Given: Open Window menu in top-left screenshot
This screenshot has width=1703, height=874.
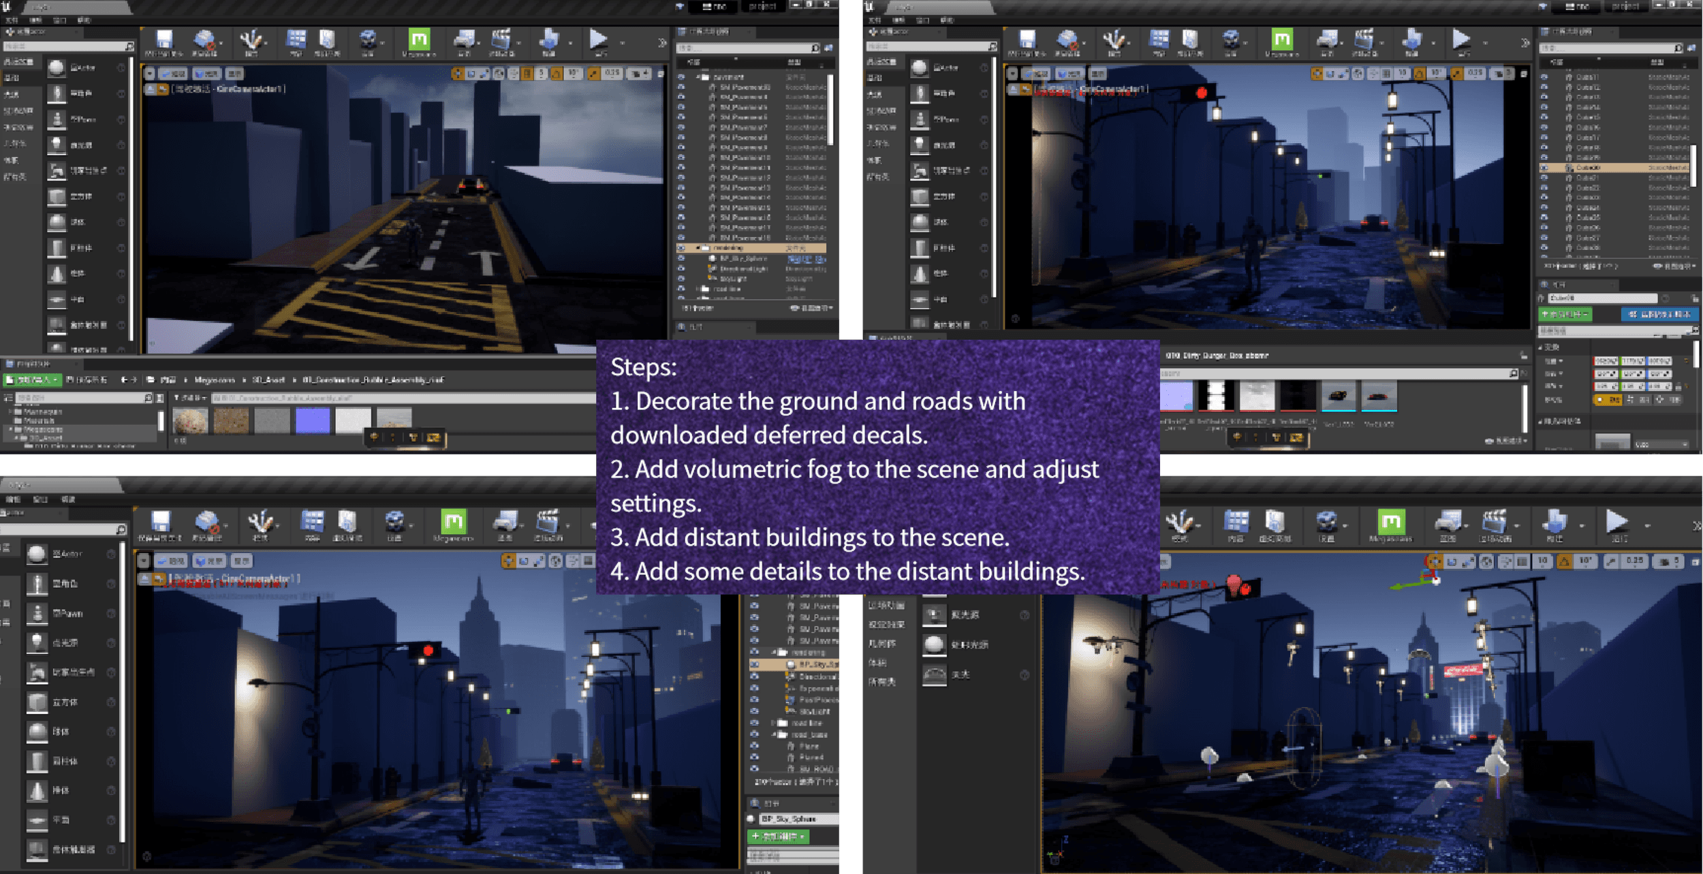Looking at the screenshot, I should coord(59,20).
